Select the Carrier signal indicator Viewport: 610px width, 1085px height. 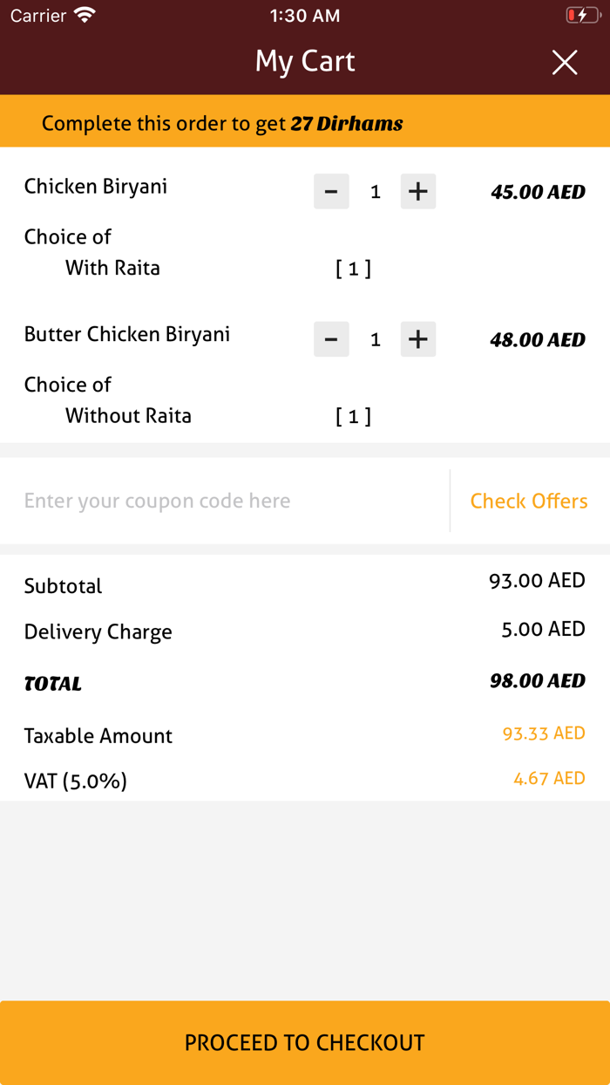[32, 14]
